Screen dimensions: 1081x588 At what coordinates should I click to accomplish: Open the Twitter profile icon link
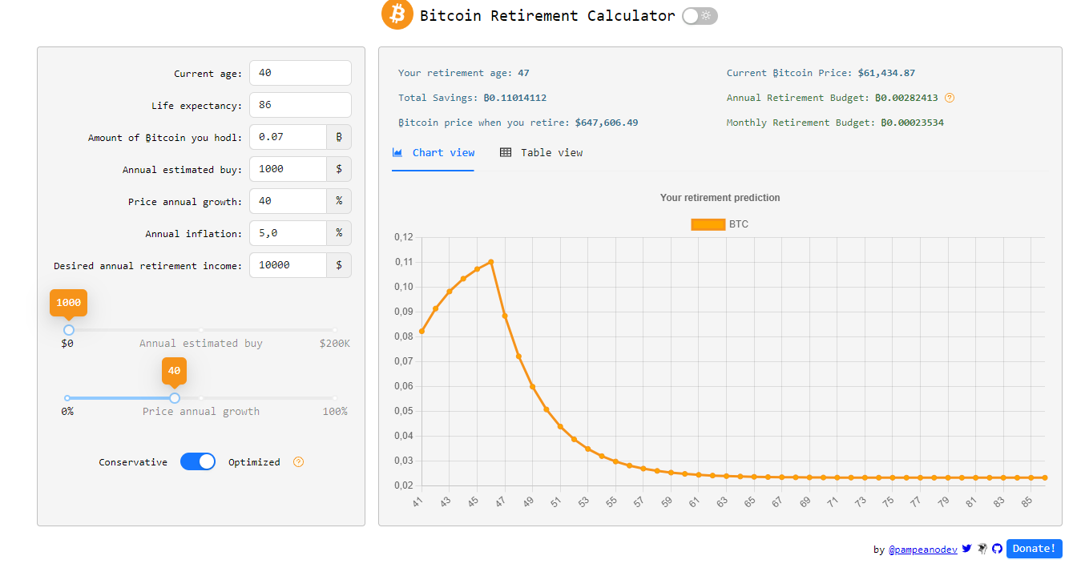pos(966,549)
